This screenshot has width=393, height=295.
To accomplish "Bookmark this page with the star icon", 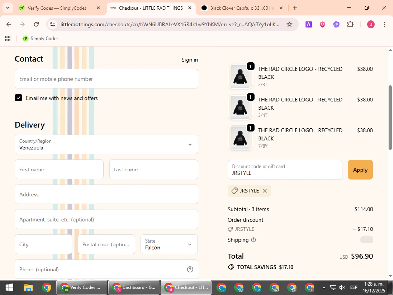I will (x=289, y=24).
